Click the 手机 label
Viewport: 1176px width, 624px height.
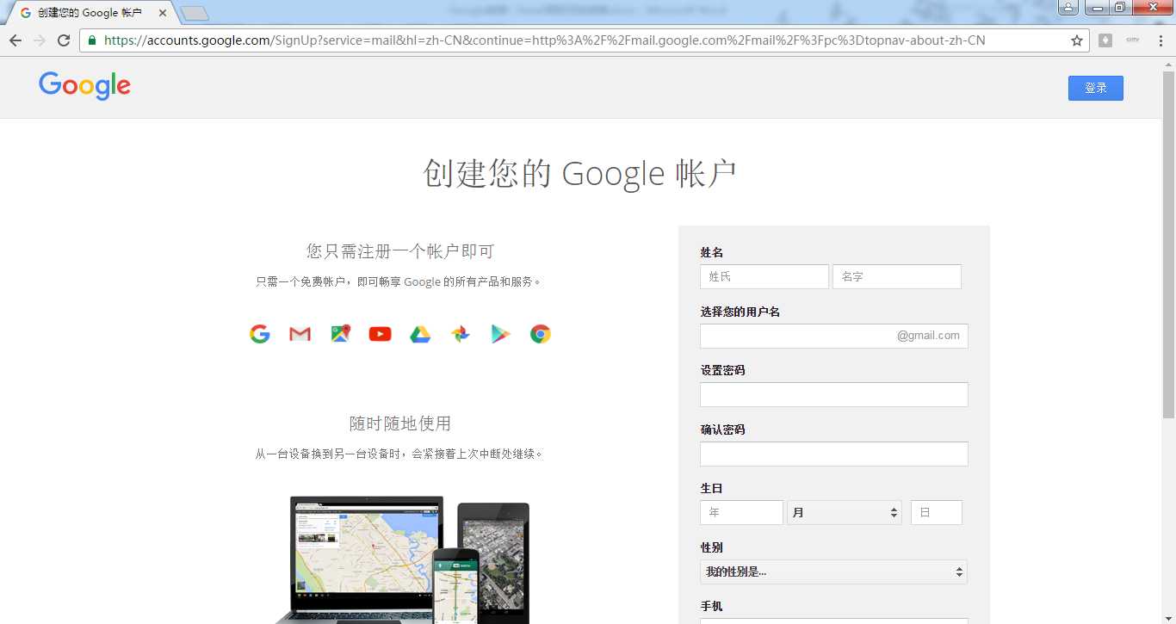click(x=712, y=607)
